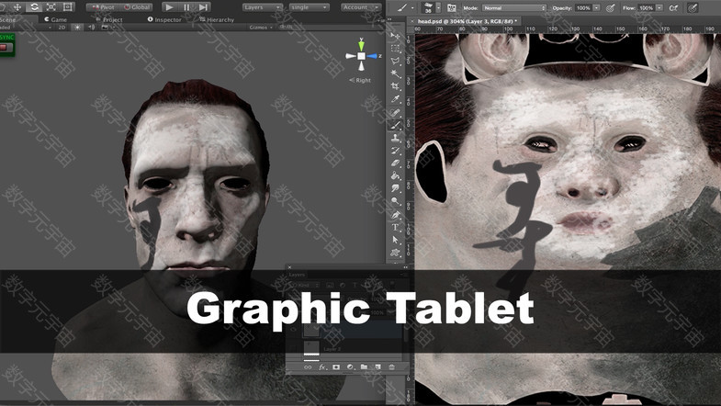Click the blue Z axis gizmo cone
Image resolution: width=721 pixels, height=406 pixels.
point(372,56)
